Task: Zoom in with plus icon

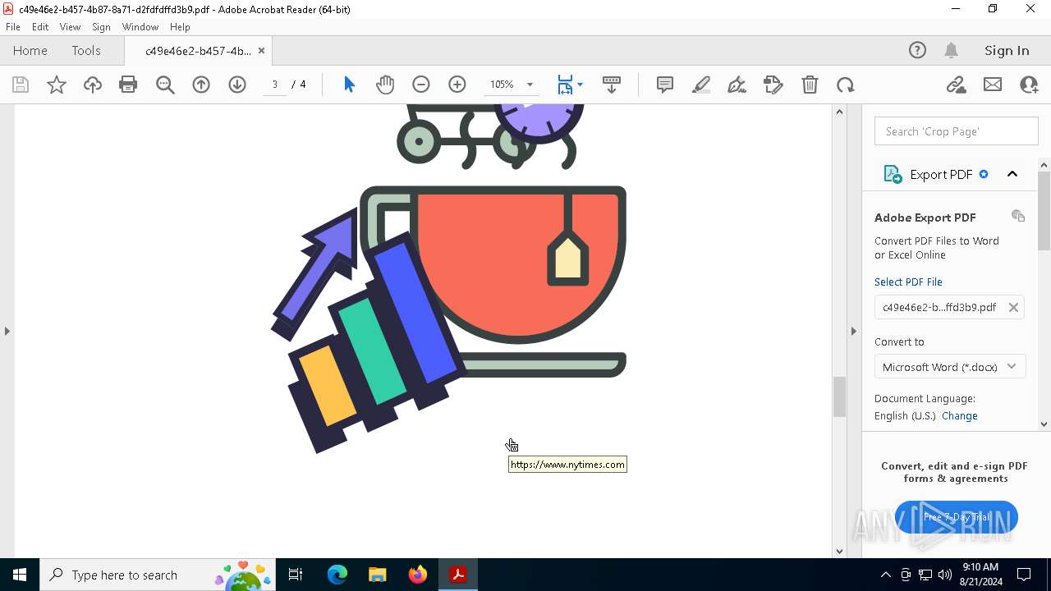Action: click(457, 85)
